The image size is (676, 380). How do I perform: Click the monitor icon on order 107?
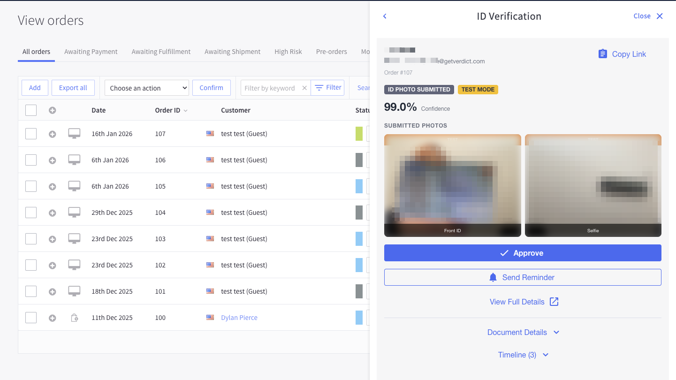tap(74, 133)
